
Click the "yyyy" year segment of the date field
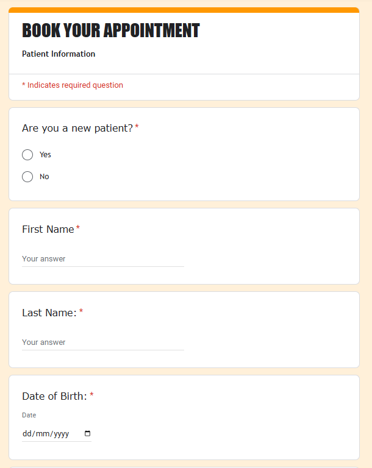60,434
